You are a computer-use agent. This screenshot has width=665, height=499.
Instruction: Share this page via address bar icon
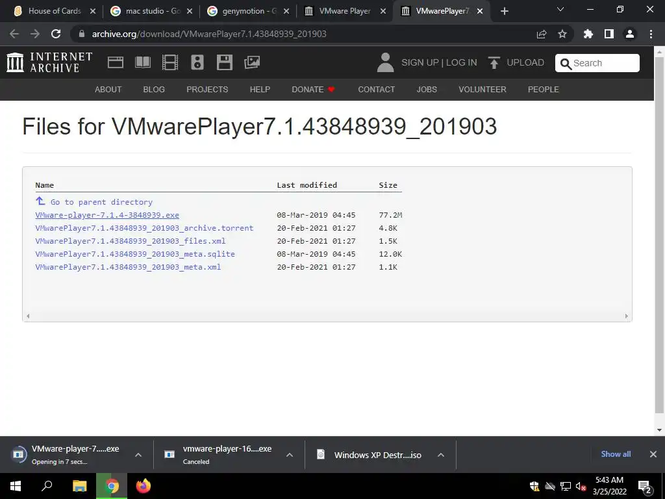coord(542,34)
